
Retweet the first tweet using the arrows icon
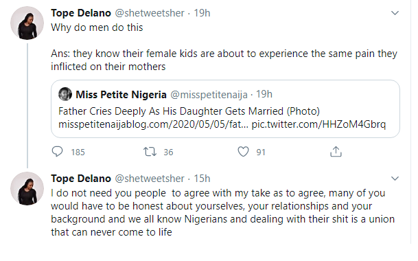point(150,152)
